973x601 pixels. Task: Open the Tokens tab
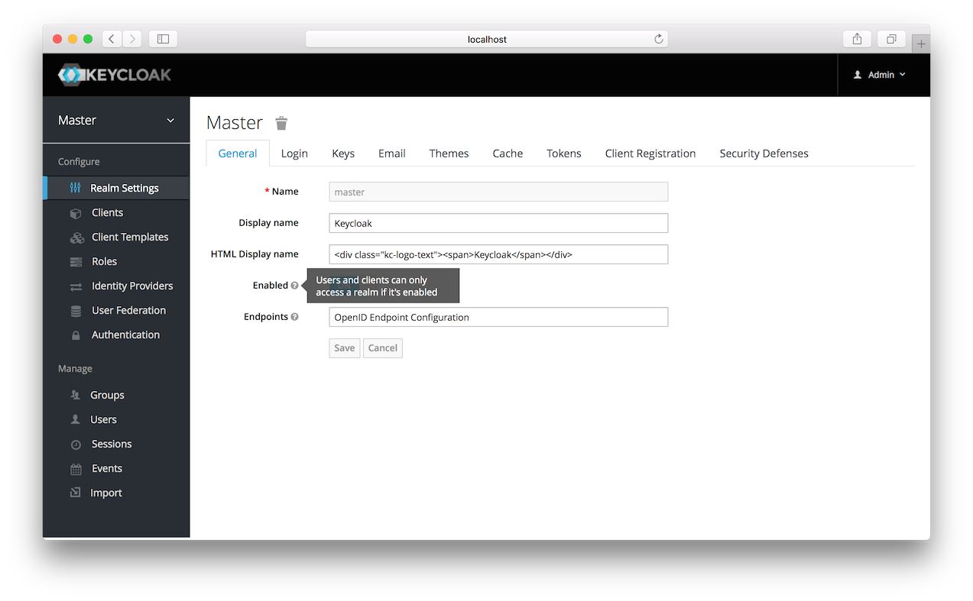click(x=563, y=153)
